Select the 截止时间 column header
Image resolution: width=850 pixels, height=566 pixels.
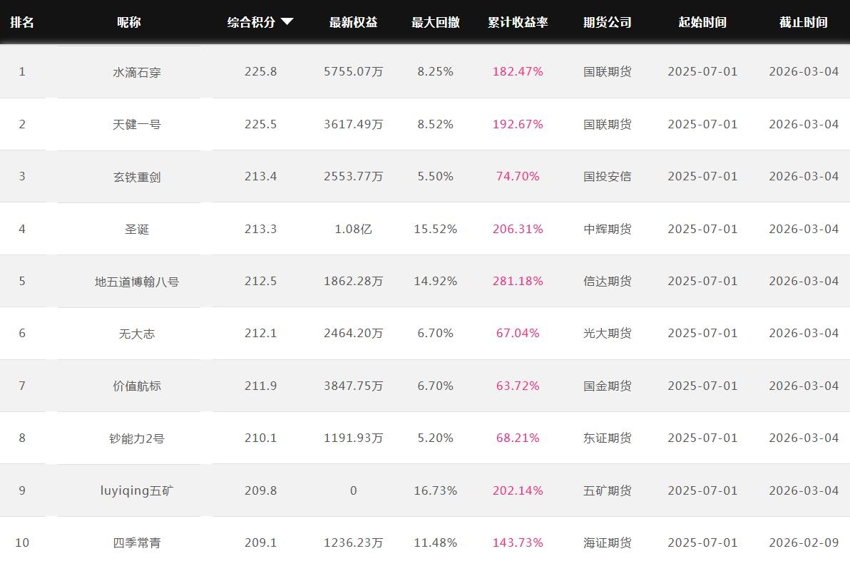(803, 22)
